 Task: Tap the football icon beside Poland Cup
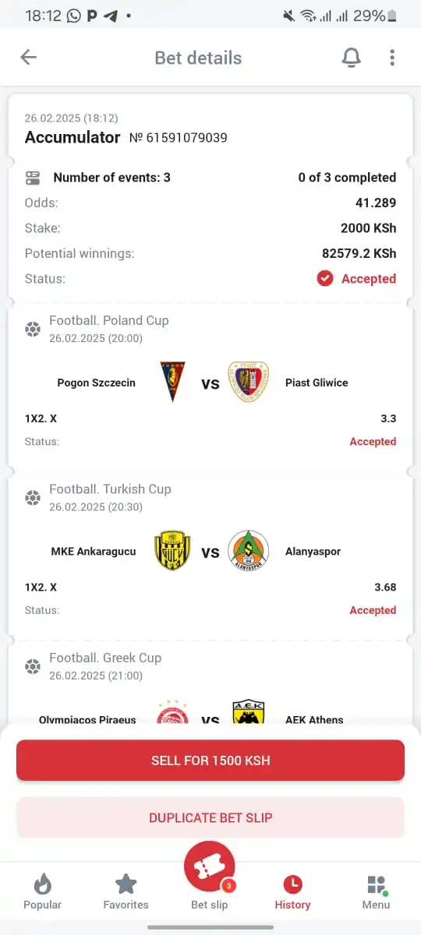point(33,329)
